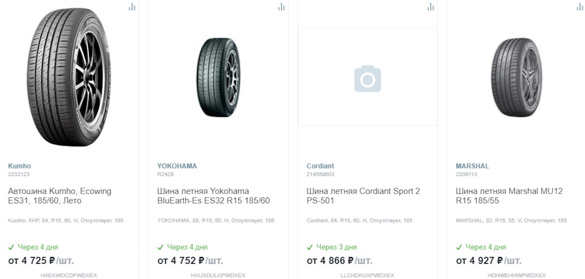The height and width of the screenshot is (279, 585).
Task: Open product title Автошина Kumho Ecowing ES31
Action: tap(60, 196)
